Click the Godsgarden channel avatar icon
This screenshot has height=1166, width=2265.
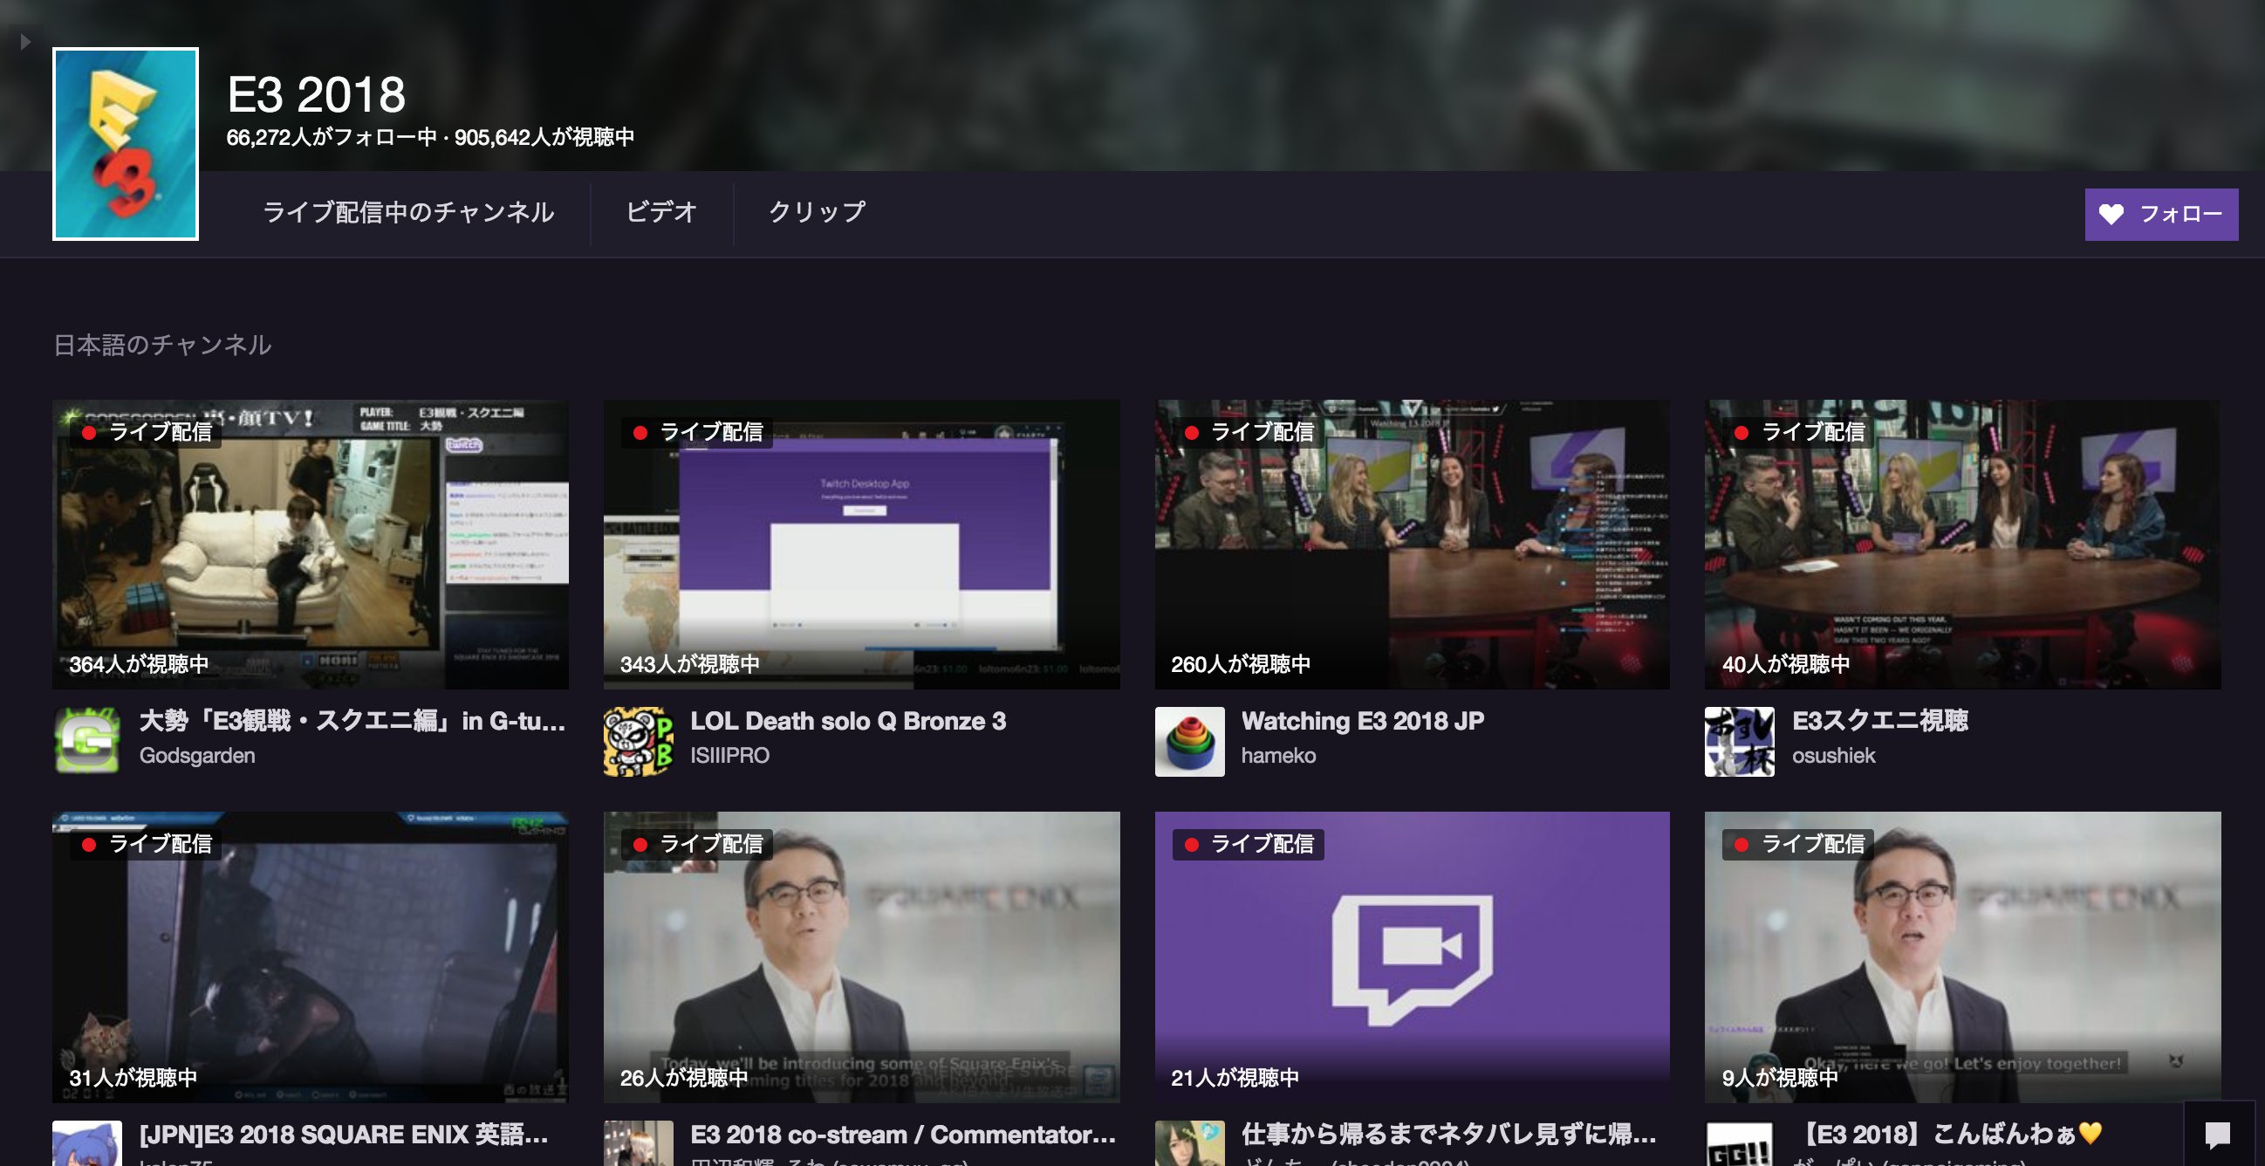coord(87,741)
